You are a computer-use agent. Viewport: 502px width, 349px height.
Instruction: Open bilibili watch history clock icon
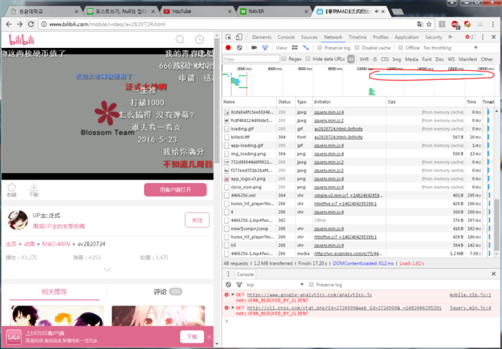(199, 40)
